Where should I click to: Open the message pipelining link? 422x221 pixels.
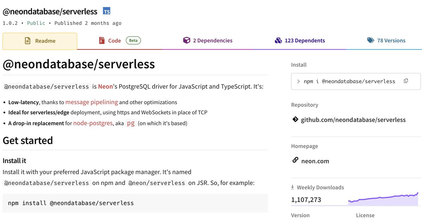pos(91,102)
